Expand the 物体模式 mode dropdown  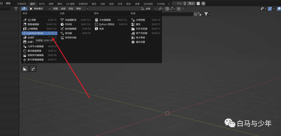(x=40, y=9)
